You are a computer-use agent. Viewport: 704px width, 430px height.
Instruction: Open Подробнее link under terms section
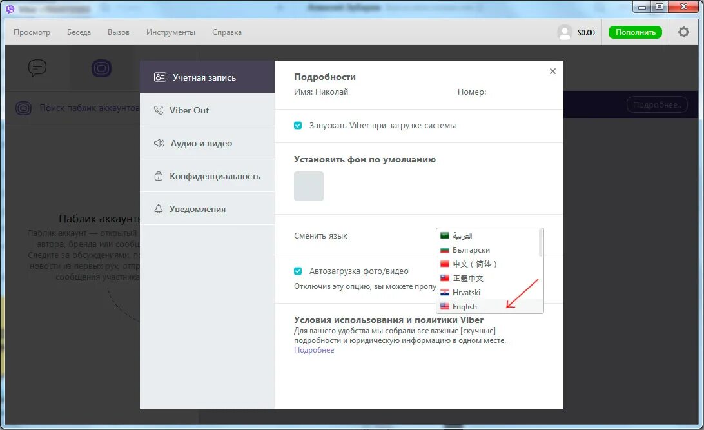click(x=314, y=350)
